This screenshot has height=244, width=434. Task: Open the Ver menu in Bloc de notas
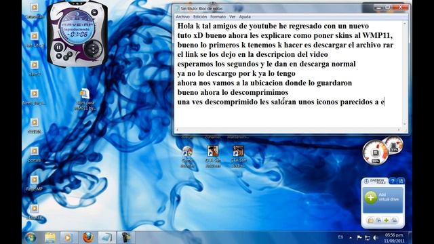pos(232,17)
